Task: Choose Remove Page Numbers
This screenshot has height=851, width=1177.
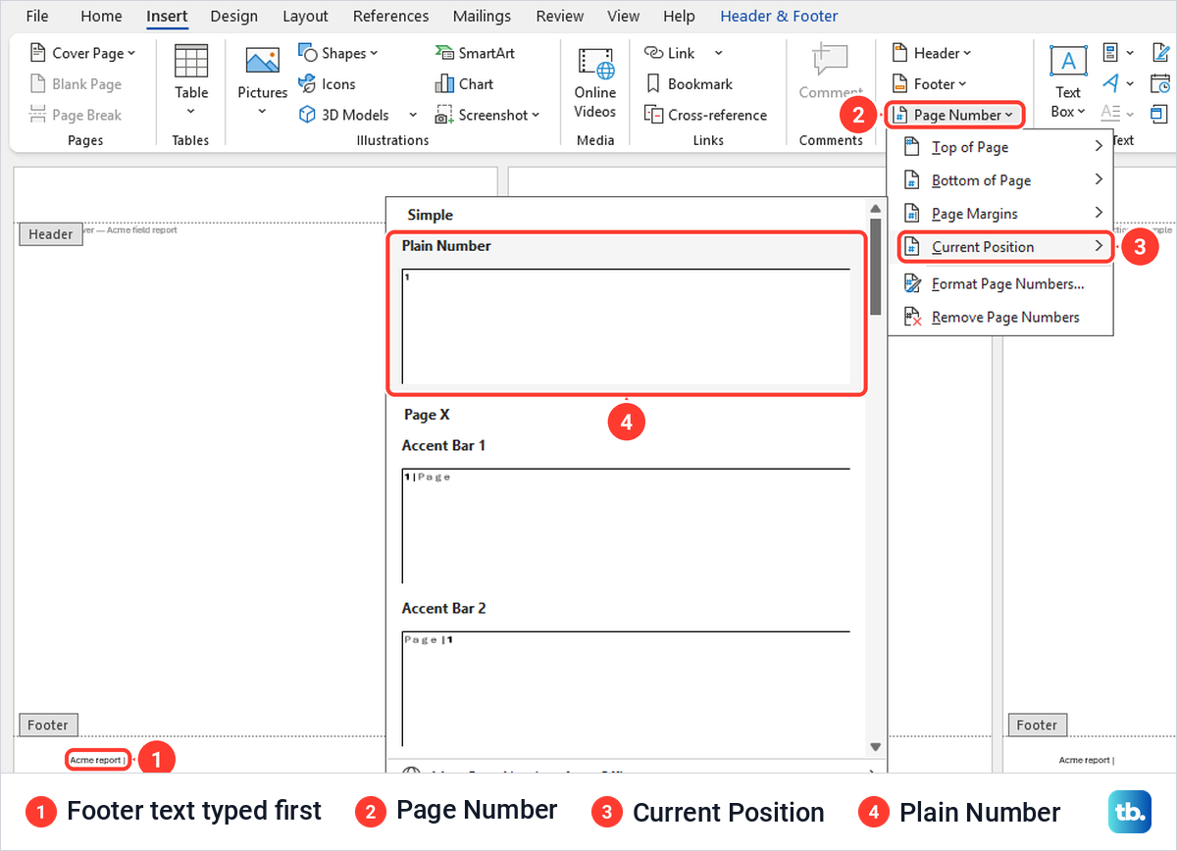Action: pyautogui.click(x=1000, y=318)
